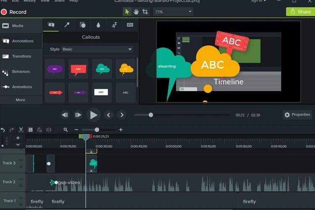
Task: Open the Keystroke callouts tab
Action: coord(130,25)
